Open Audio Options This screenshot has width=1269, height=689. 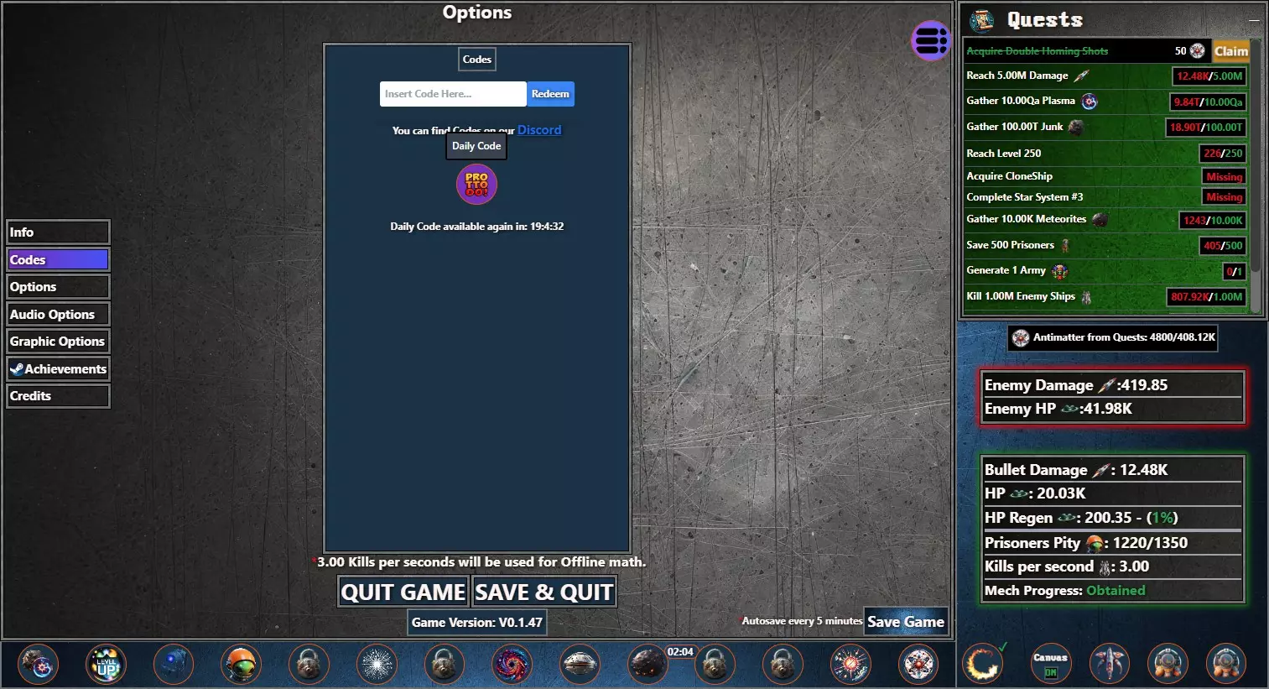click(58, 315)
